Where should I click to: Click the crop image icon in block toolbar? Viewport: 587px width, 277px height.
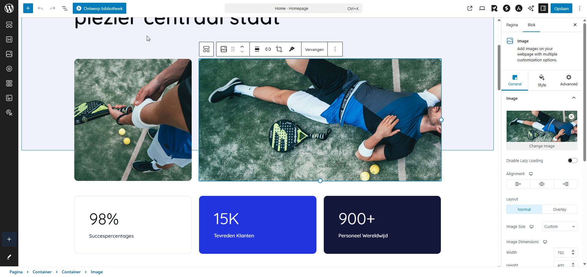click(x=279, y=49)
